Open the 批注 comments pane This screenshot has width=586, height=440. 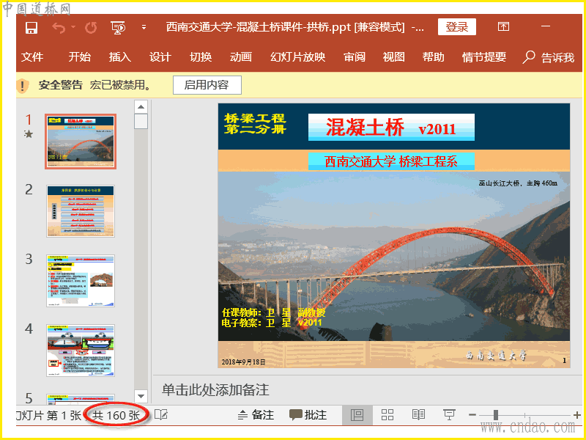coord(308,414)
